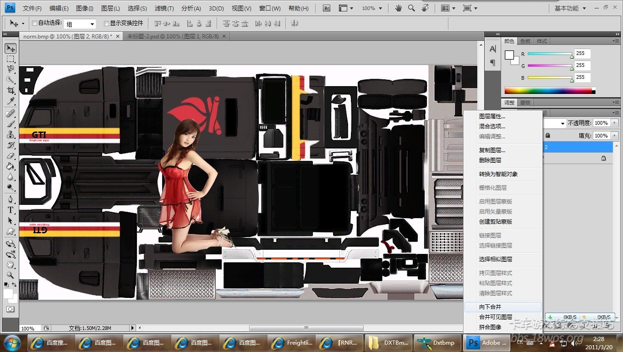Select the horizontal Type tool

click(x=11, y=210)
